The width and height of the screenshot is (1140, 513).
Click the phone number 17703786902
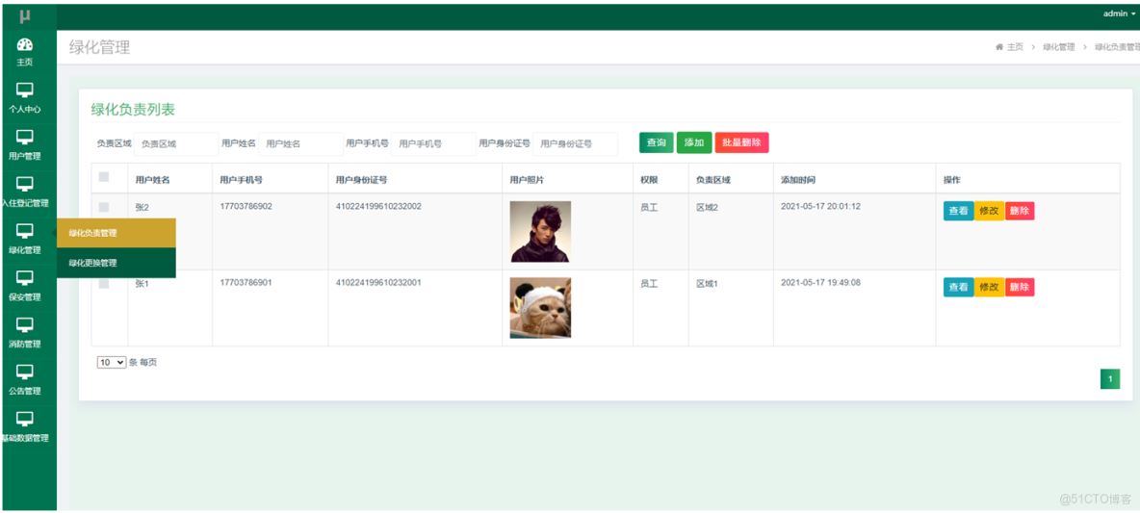coord(246,206)
